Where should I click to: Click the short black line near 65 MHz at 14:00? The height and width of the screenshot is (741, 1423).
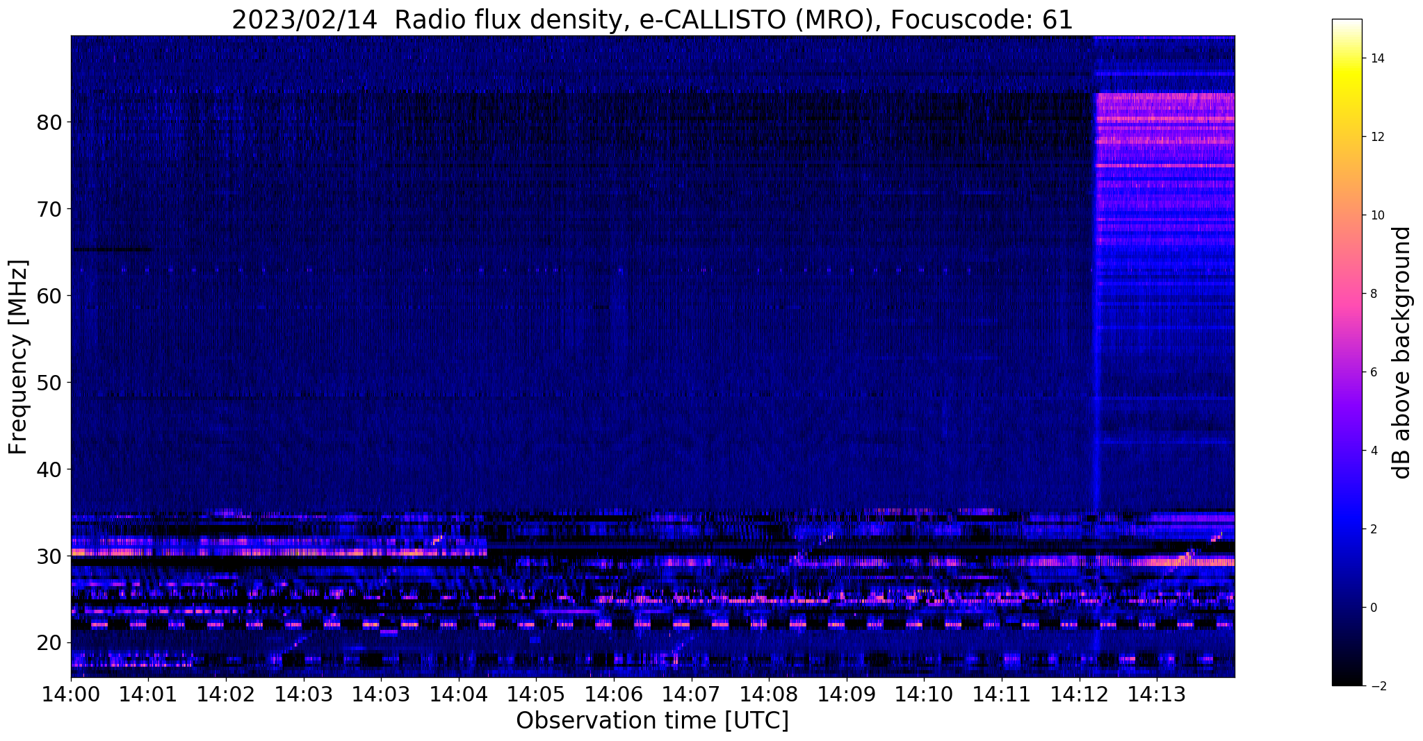[x=113, y=250]
